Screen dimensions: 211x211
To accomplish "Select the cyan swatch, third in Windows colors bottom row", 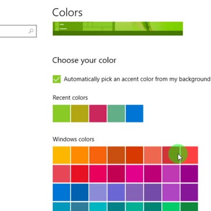I will [x=98, y=206].
